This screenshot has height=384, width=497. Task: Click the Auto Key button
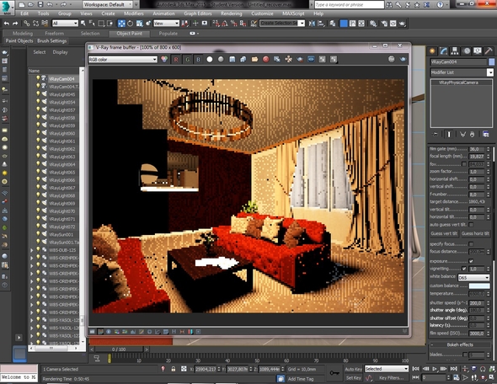[x=353, y=369]
